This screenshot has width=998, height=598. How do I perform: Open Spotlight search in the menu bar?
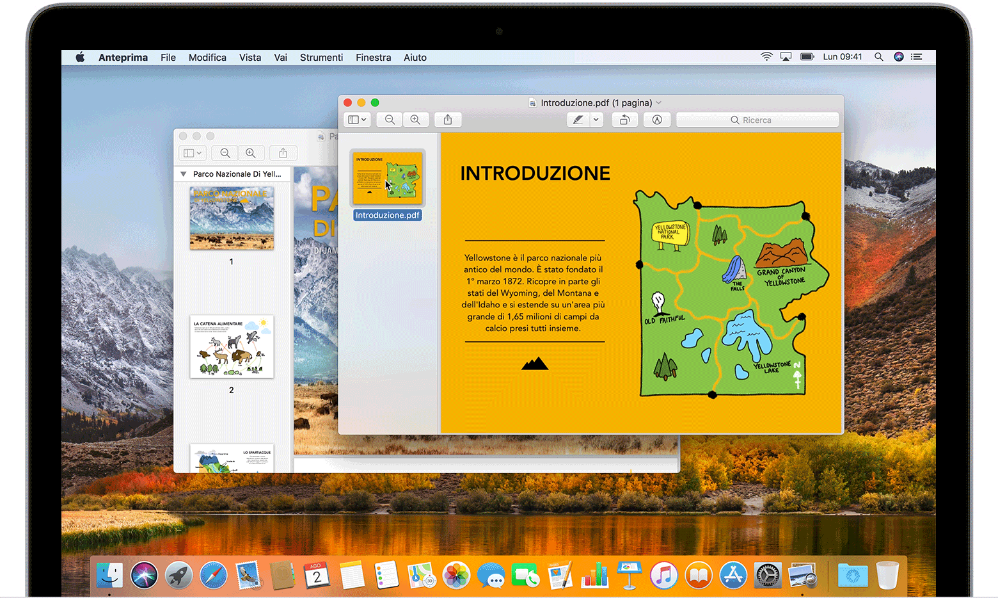[x=879, y=57]
